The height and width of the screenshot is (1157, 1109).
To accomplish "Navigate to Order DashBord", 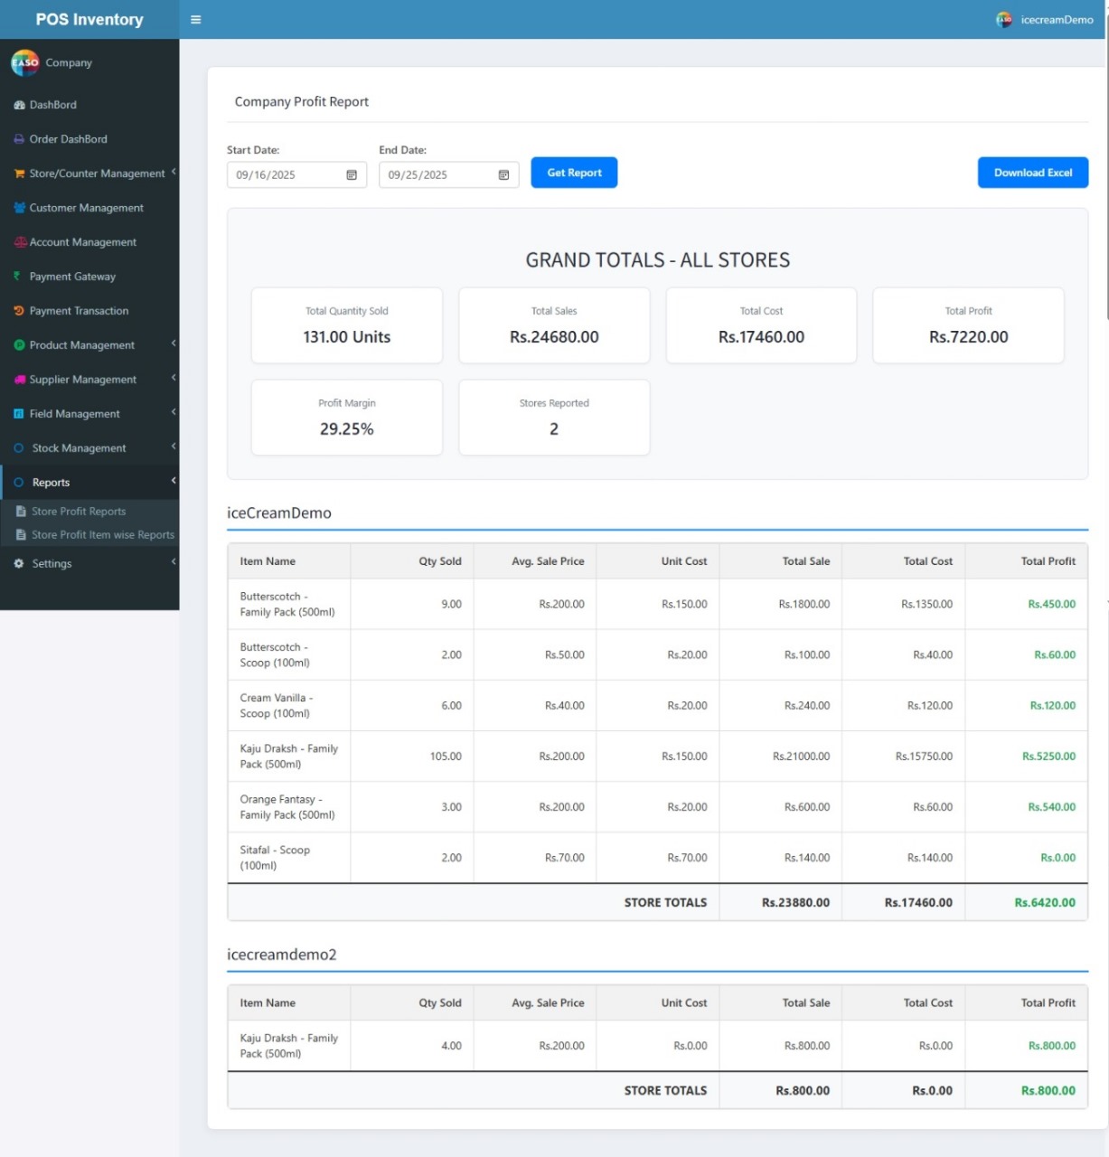I will pyautogui.click(x=68, y=138).
